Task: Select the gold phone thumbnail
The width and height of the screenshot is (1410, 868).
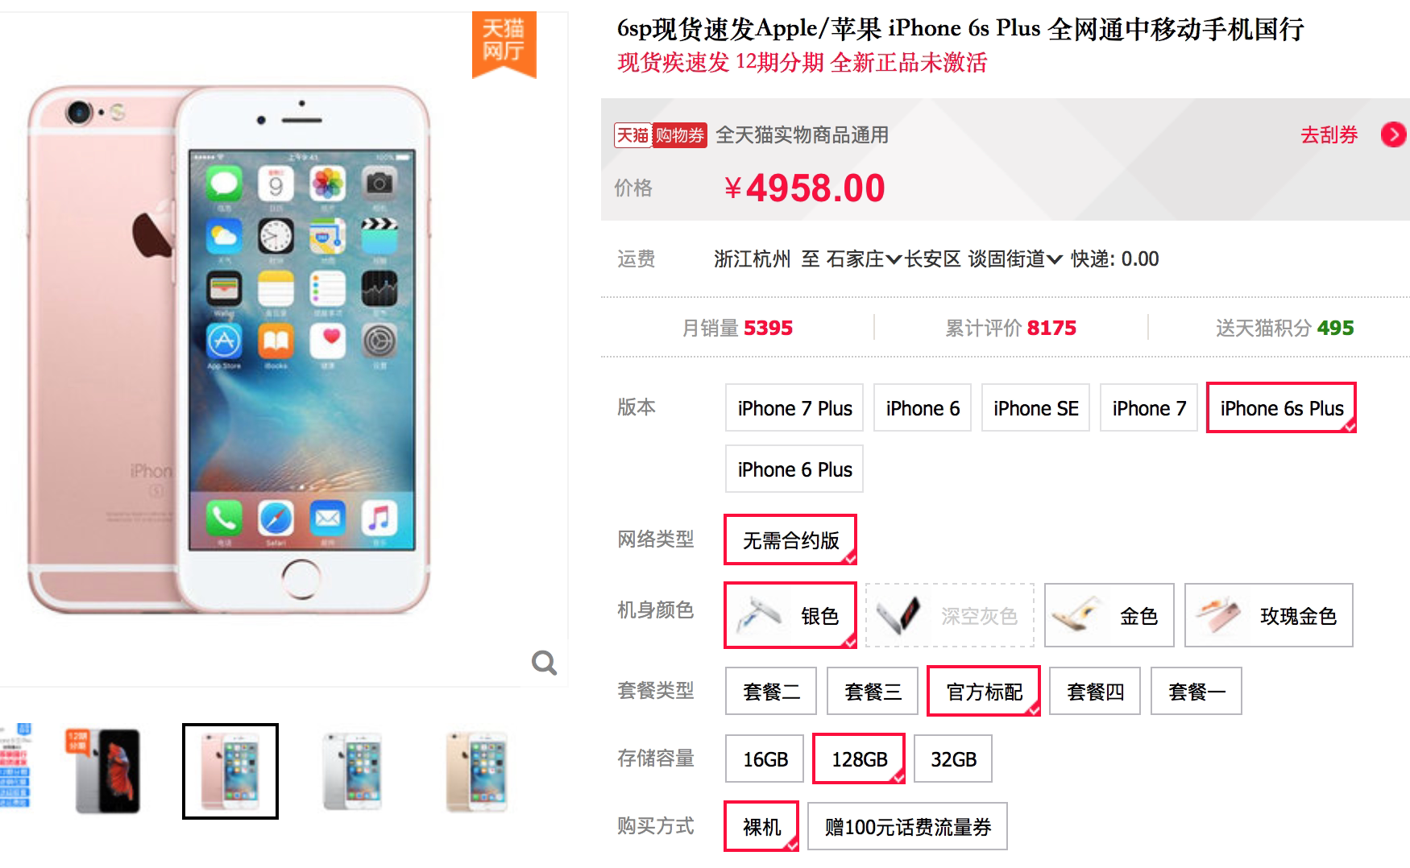Action: click(x=476, y=771)
